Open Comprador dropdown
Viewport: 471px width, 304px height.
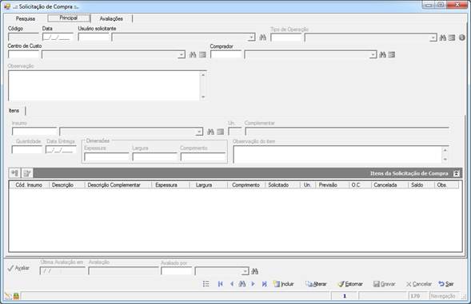click(373, 54)
